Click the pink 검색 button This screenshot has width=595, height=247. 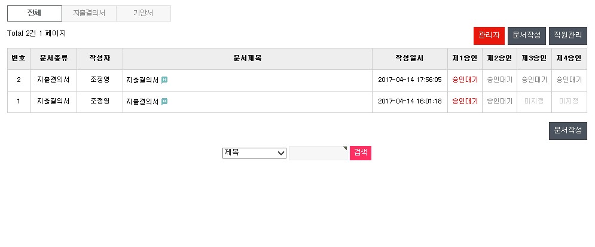pyautogui.click(x=361, y=153)
